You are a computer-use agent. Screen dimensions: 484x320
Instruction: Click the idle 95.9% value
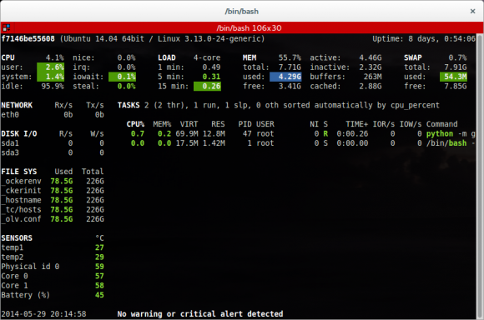coord(53,86)
